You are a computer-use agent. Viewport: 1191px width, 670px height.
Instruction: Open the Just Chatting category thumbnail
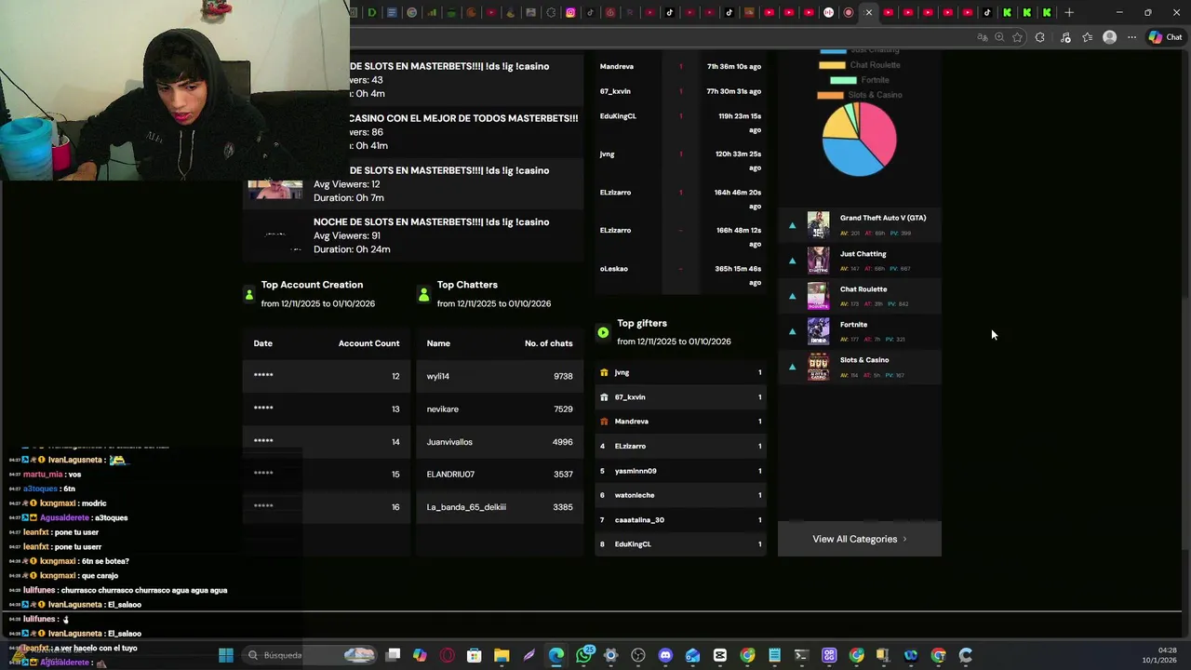[x=818, y=261]
